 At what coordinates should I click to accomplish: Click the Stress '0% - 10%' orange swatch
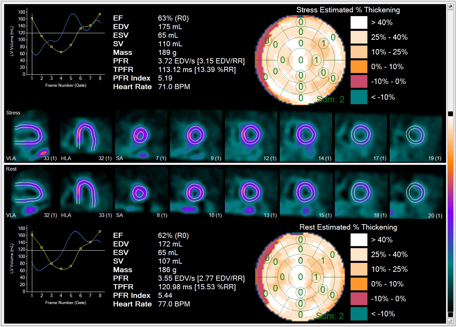click(x=359, y=66)
